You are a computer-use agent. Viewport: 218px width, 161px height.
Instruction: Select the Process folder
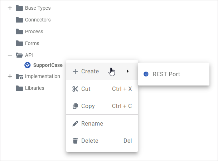point(34,31)
